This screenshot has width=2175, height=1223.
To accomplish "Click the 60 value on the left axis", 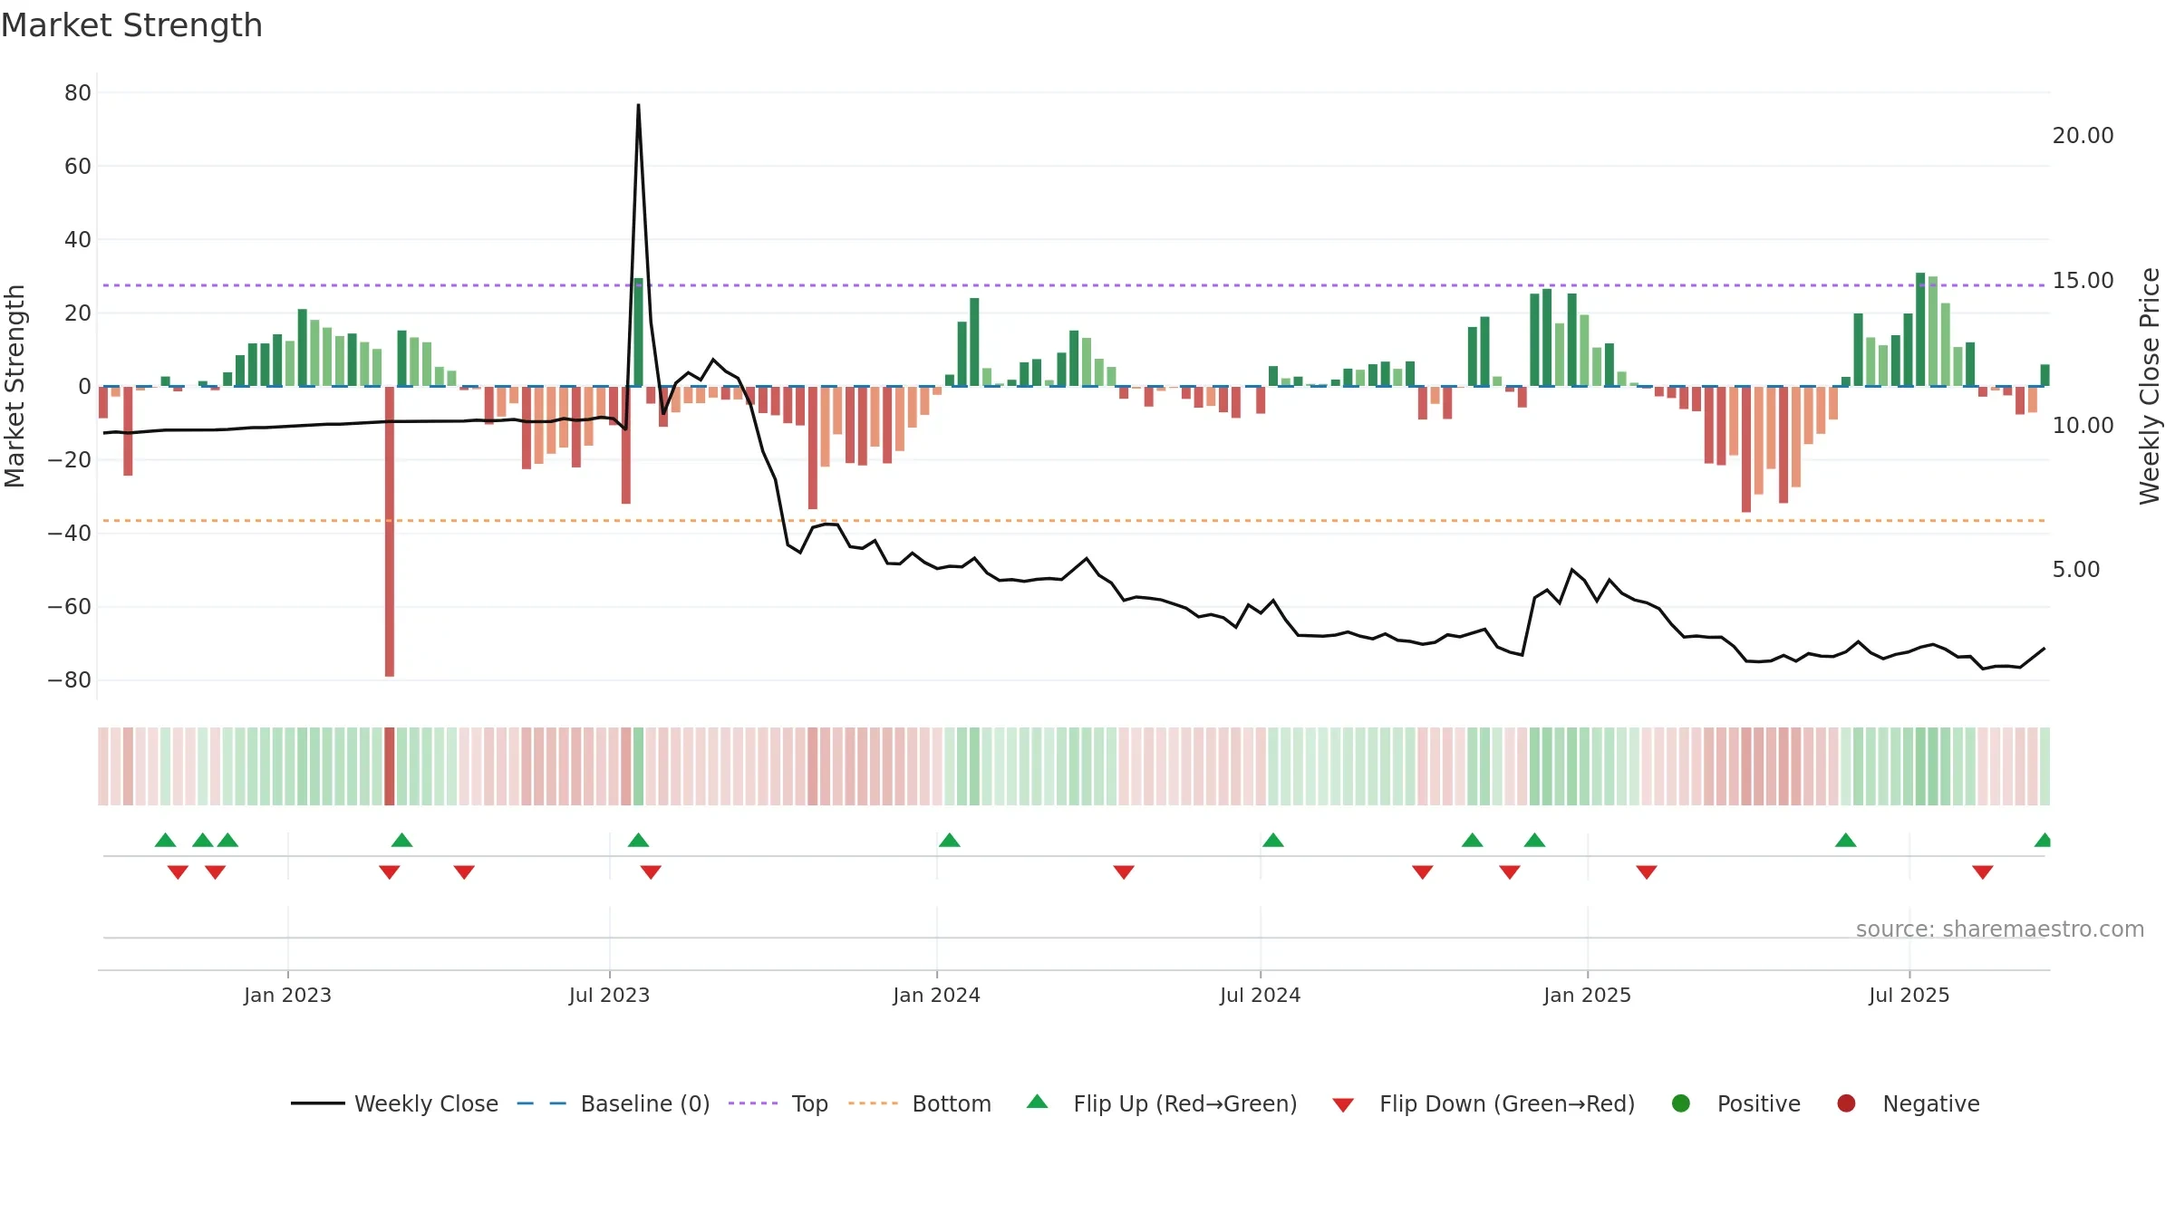I will pos(78,166).
